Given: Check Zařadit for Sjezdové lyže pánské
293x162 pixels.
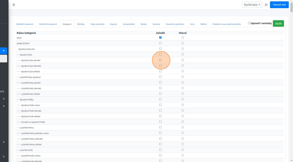Looking at the screenshot, I should point(160,60).
